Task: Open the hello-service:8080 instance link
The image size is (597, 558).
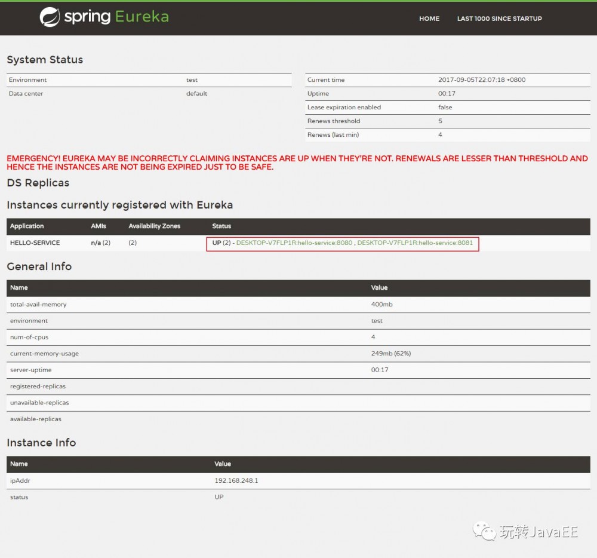Action: point(294,243)
